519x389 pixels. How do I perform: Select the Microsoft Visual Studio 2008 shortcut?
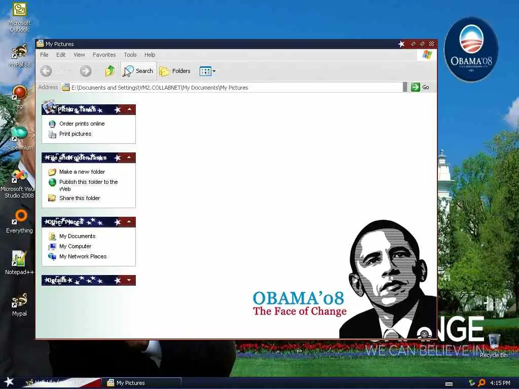pyautogui.click(x=18, y=184)
